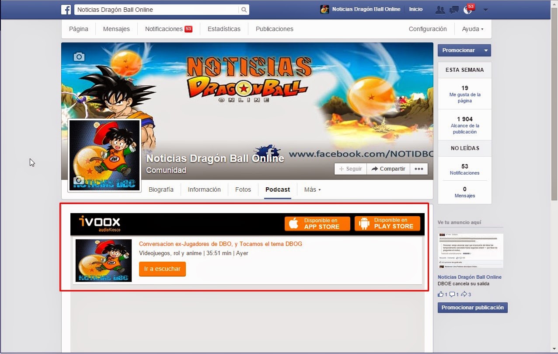Image resolution: width=558 pixels, height=354 pixels.
Task: Click the Apple icon for App Store
Action: point(294,224)
